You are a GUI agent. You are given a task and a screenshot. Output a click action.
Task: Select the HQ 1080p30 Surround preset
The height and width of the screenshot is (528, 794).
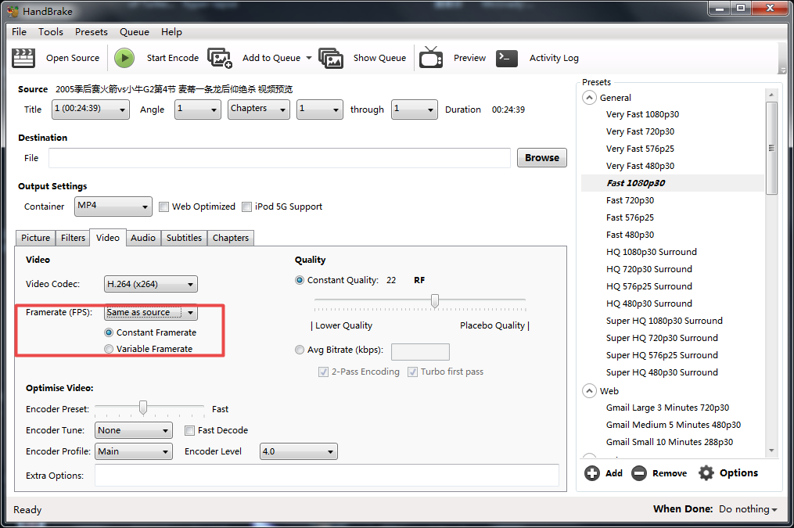(651, 252)
